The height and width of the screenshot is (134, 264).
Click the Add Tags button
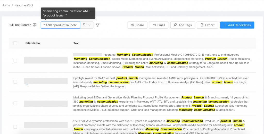[x=183, y=25]
